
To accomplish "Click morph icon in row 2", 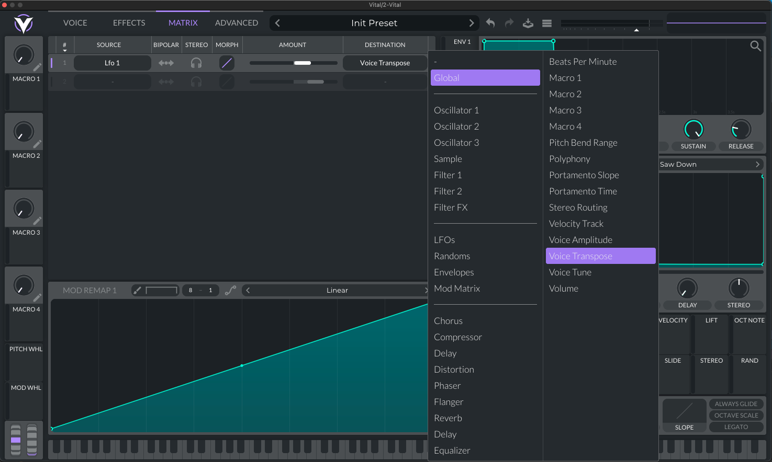I will click(227, 82).
